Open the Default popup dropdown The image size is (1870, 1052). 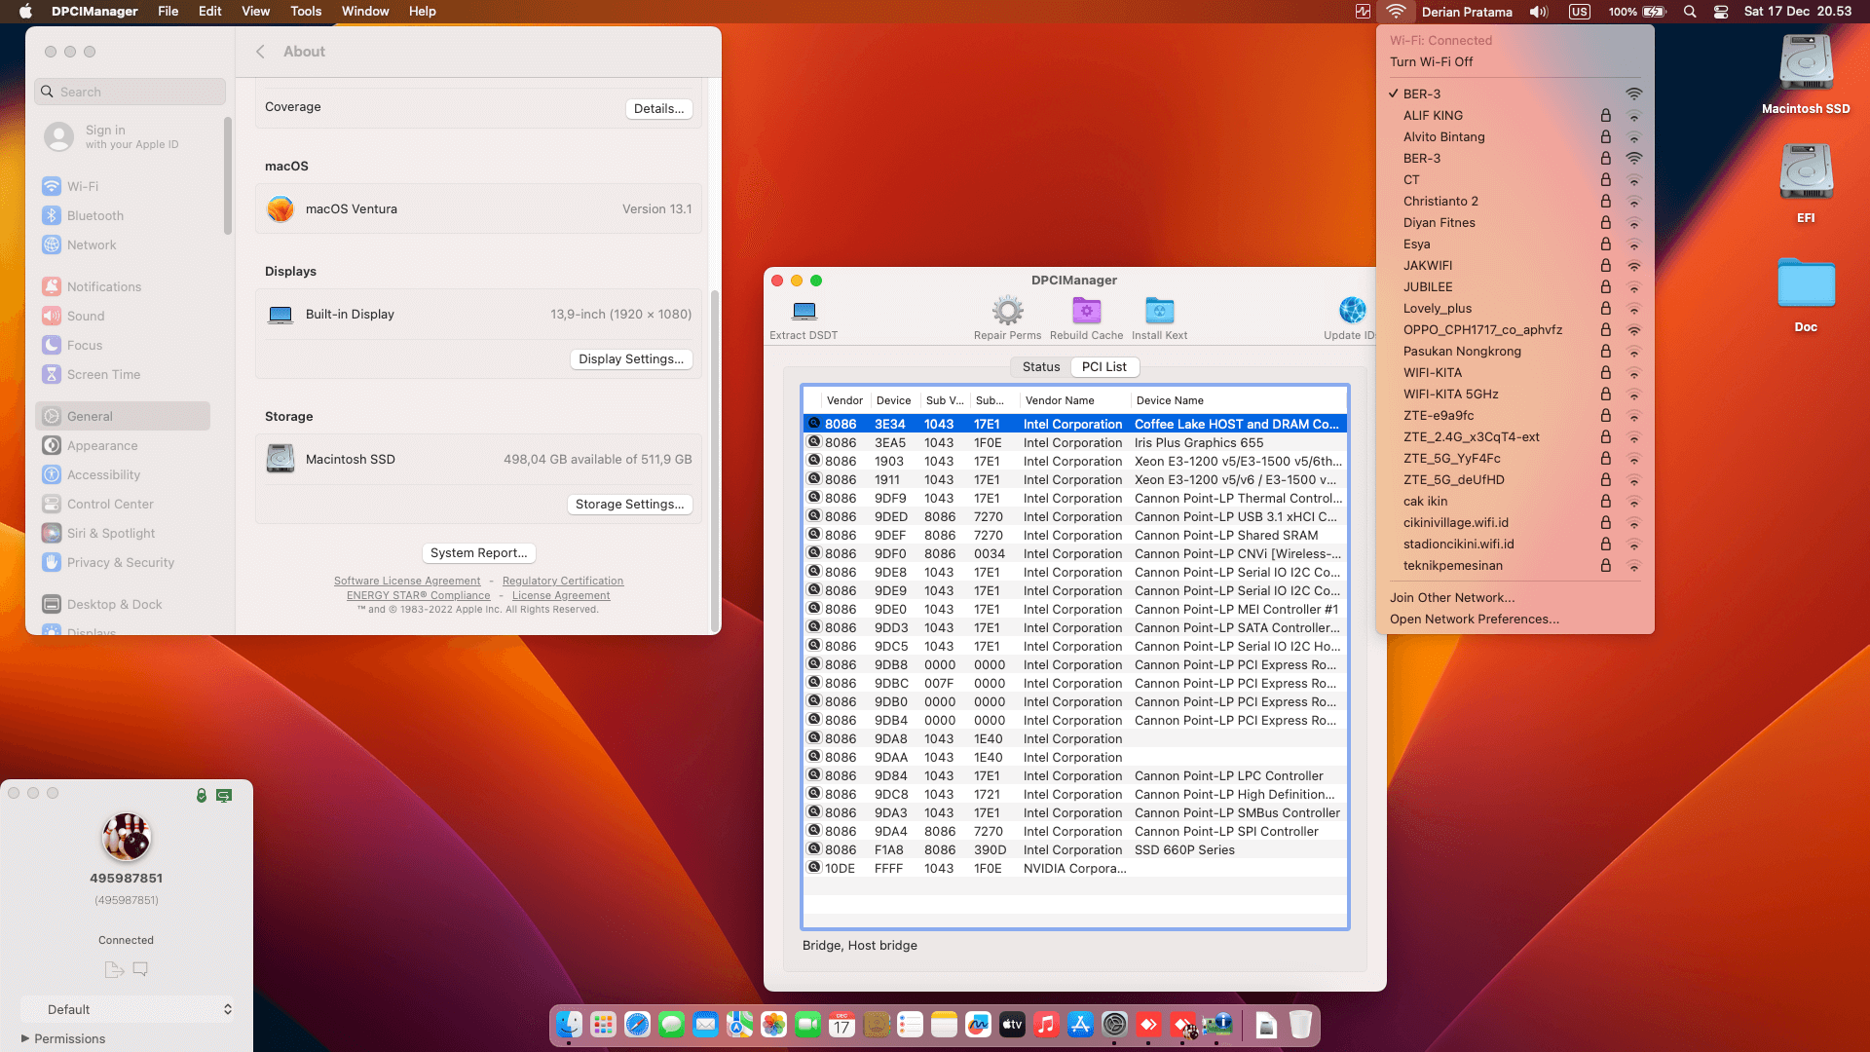point(127,1009)
